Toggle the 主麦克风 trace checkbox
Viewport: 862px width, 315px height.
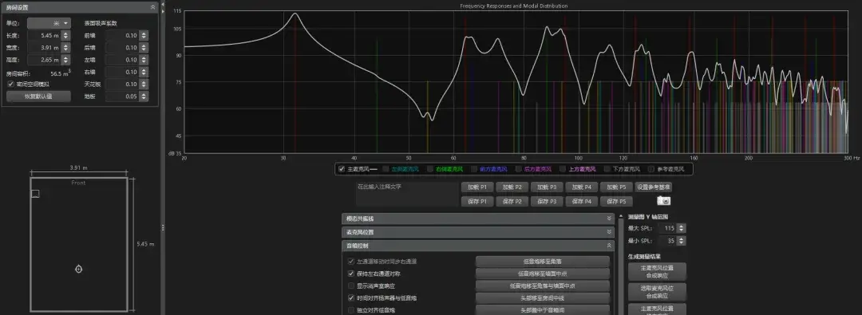point(342,169)
